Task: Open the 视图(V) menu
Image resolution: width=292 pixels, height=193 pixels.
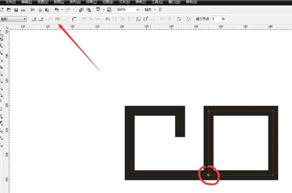Action: click(43, 2)
